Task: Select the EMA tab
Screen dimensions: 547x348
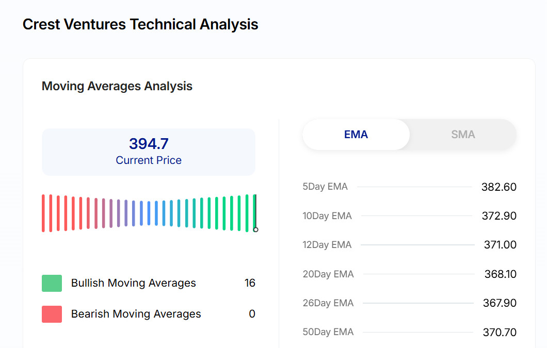Action: click(x=356, y=135)
